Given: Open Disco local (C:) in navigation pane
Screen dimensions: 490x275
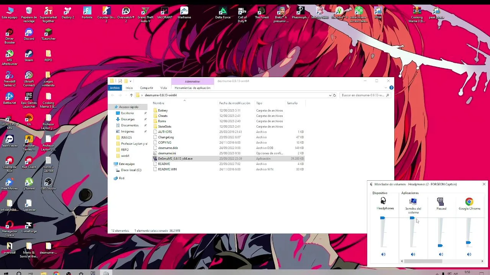Looking at the screenshot, I should click(131, 170).
